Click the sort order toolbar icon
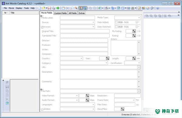The height and width of the screenshot is (118, 182). click(107, 8)
